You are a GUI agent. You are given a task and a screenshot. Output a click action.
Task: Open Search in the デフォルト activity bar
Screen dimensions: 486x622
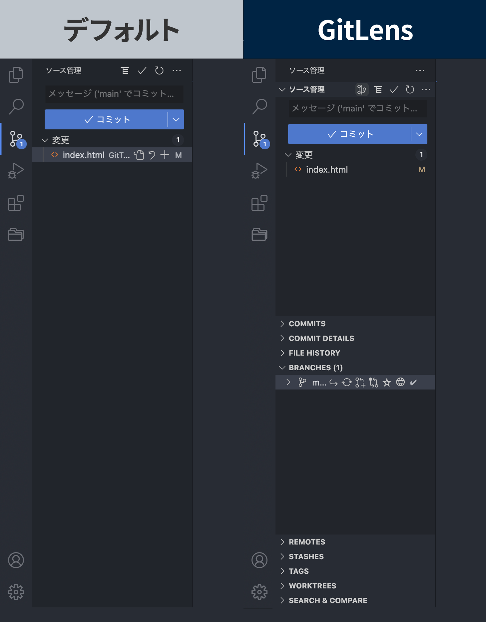pos(16,106)
